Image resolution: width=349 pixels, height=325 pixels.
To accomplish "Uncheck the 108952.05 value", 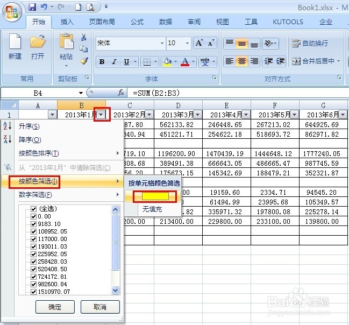I will [x=33, y=232].
